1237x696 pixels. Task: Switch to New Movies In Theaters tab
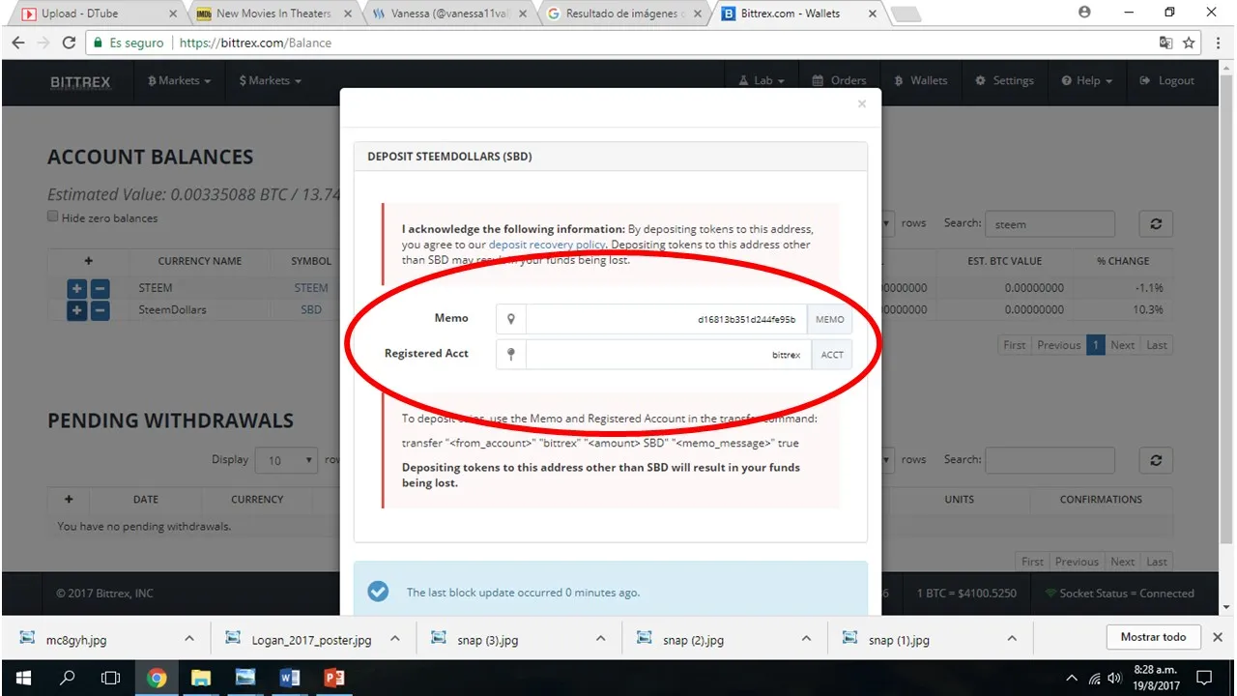[273, 14]
